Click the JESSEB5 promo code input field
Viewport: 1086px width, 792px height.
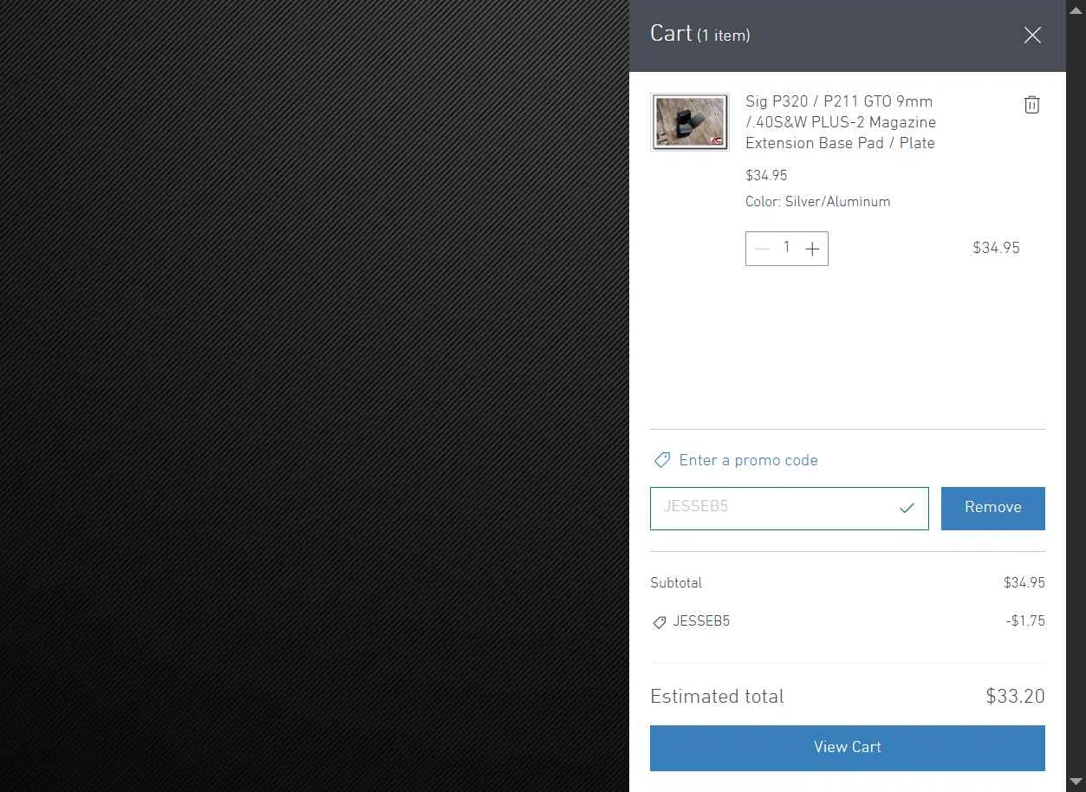789,509
